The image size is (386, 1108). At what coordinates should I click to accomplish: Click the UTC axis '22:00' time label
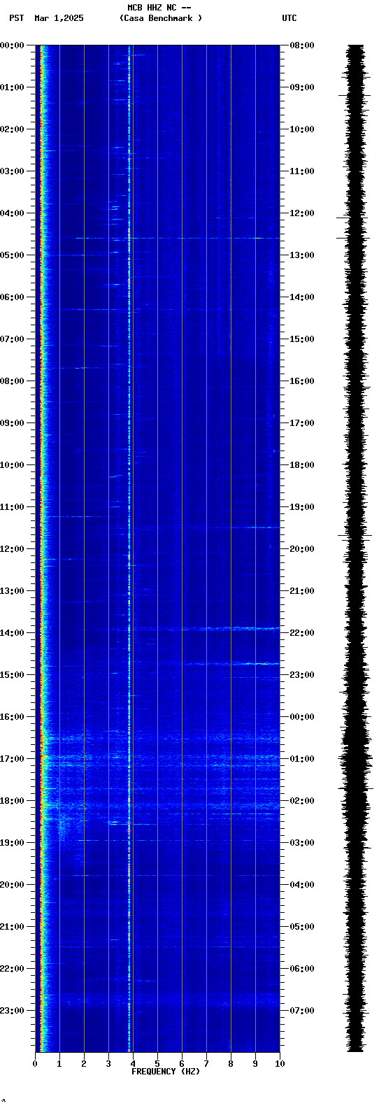pos(302,633)
